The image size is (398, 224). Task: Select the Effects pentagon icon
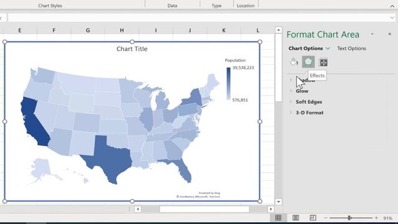308,62
